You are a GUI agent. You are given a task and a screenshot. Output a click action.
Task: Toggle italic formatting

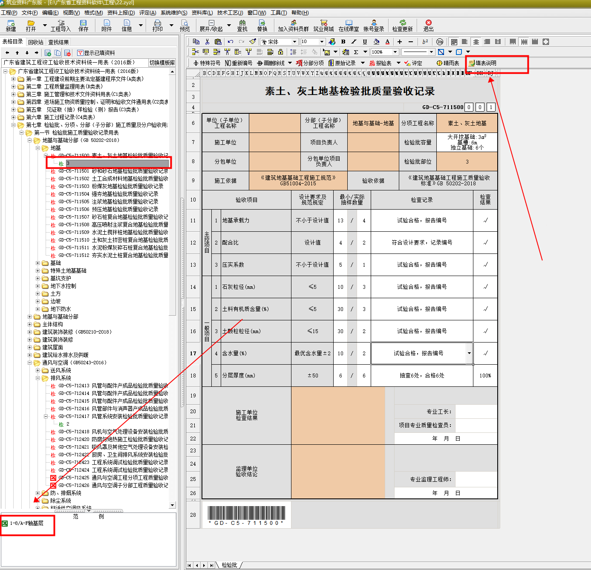click(x=354, y=42)
